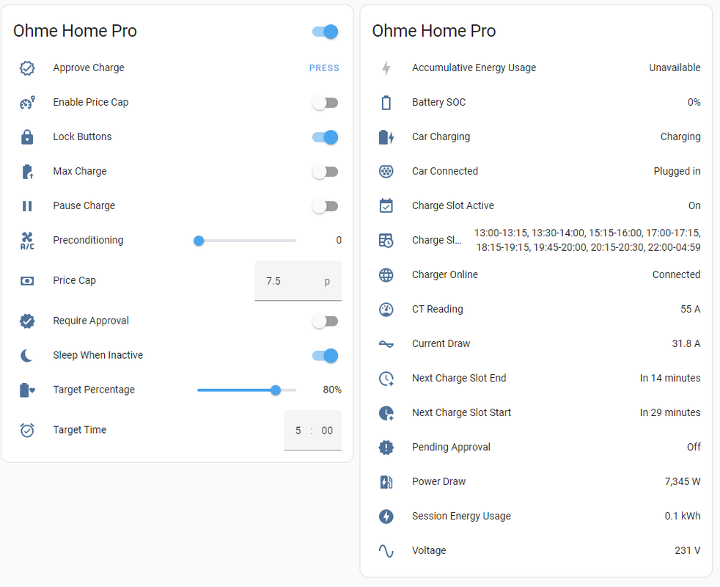Toggle the Ohme Home Pro header switch

pyautogui.click(x=325, y=32)
